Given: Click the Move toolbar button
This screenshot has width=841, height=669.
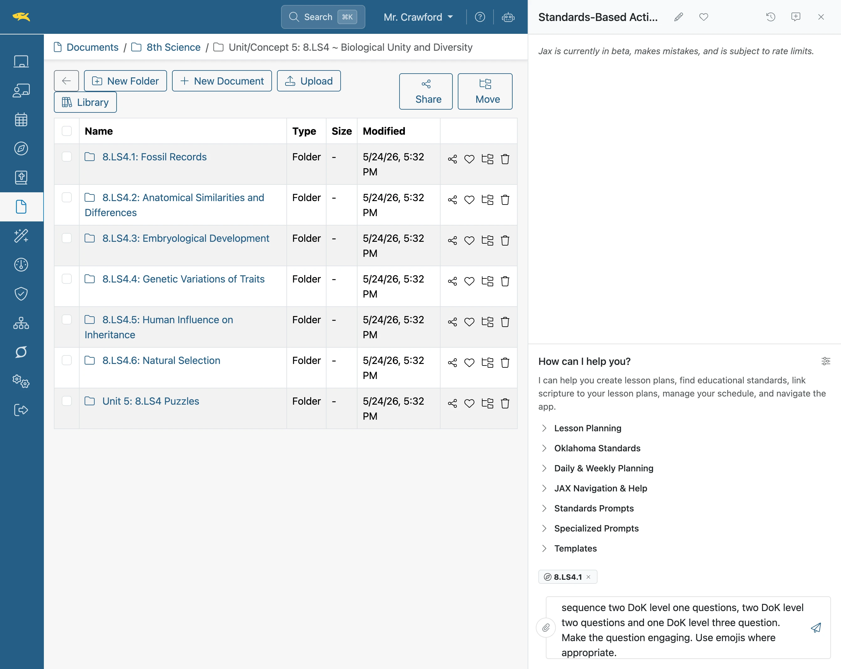Looking at the screenshot, I should click(485, 91).
